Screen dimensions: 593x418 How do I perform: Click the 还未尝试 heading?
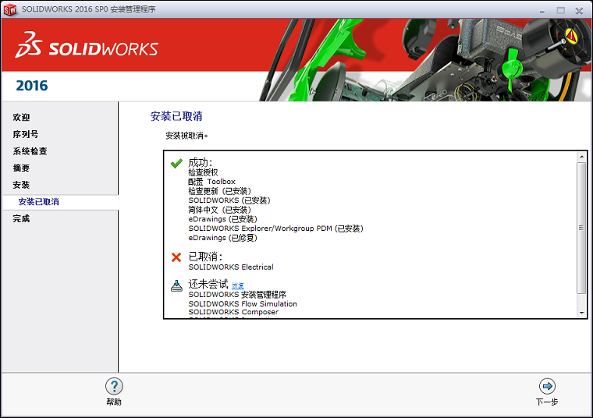[x=208, y=284]
